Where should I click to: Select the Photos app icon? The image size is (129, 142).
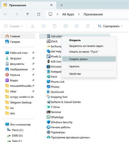click(x=48, y=87)
